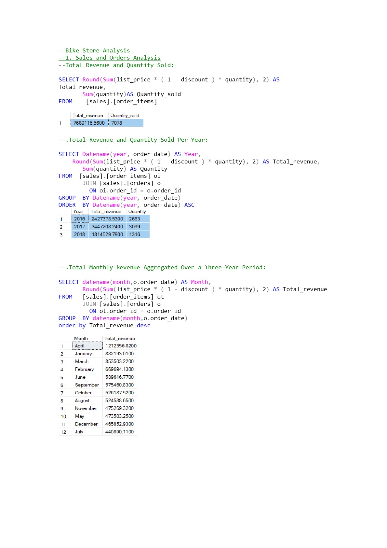Select the December month cell

pos(87,424)
